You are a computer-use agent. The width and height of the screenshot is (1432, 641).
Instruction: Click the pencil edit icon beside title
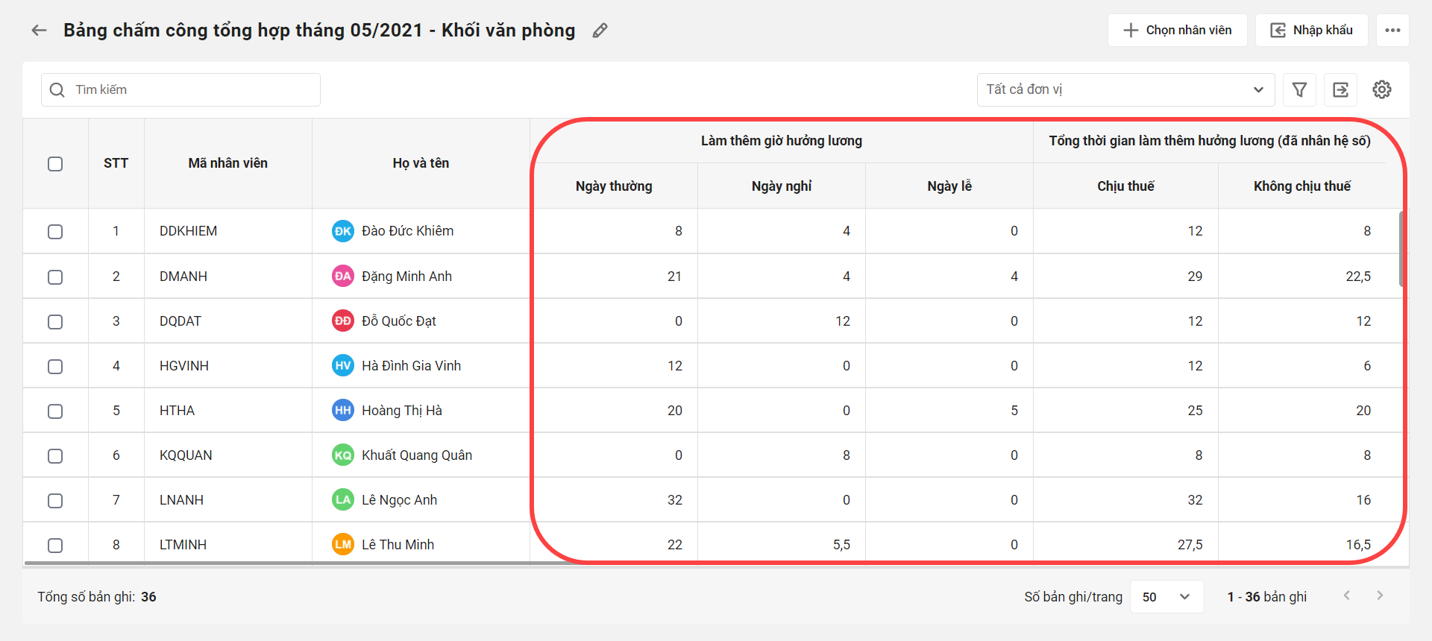click(600, 31)
